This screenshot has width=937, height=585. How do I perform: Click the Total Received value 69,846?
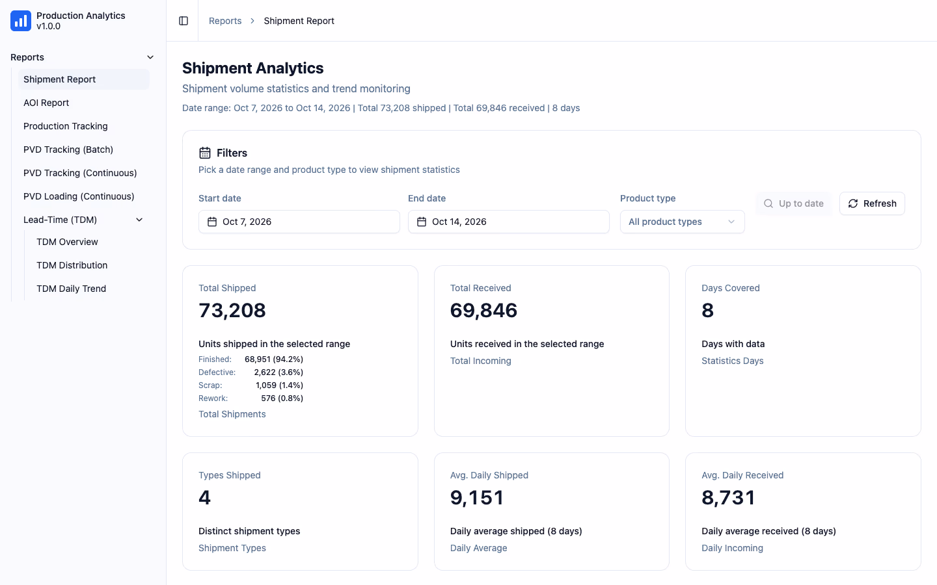[x=483, y=311]
